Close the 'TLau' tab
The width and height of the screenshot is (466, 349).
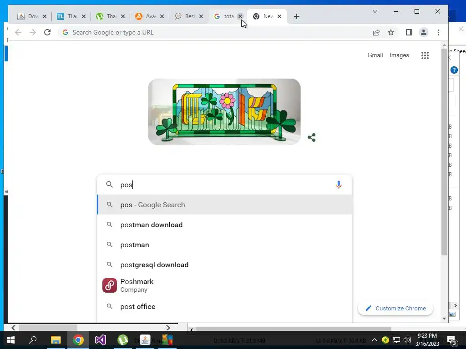coord(84,16)
